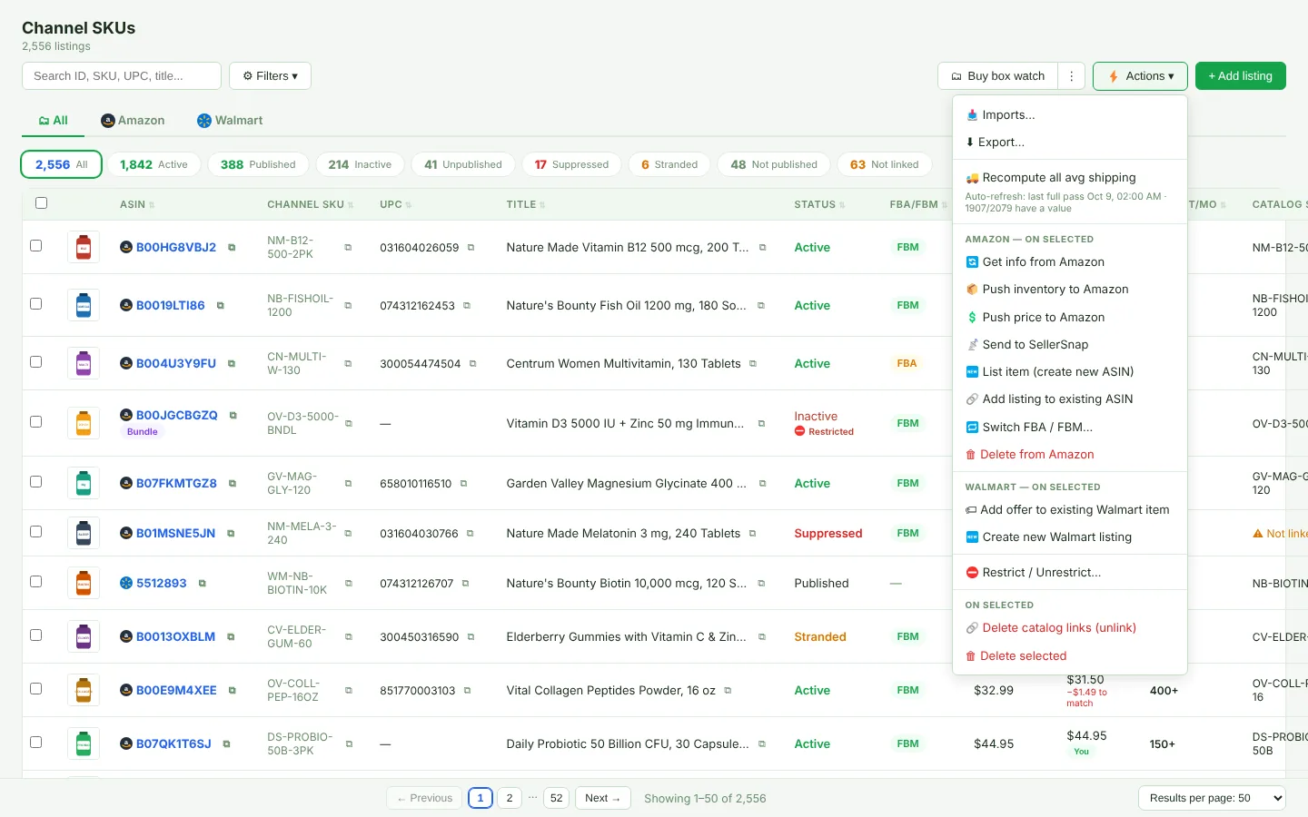
Task: Choose Delete selected in the Actions menu
Action: tap(1070, 656)
